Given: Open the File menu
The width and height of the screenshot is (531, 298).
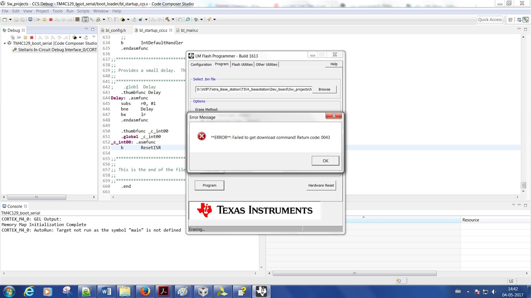Looking at the screenshot, I should (5, 11).
